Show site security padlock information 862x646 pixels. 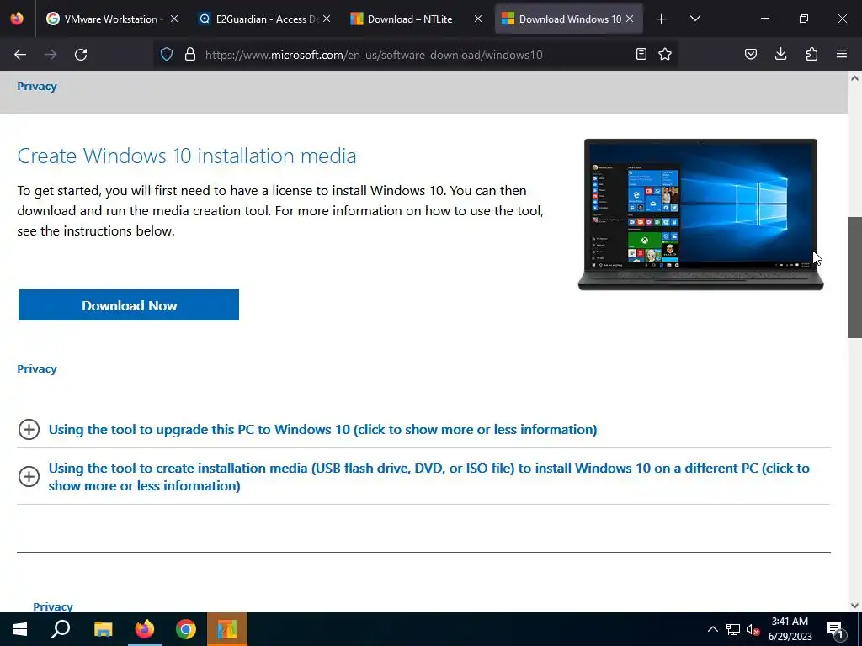pos(190,55)
